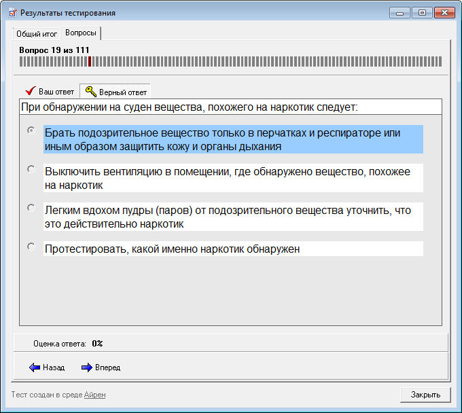Show the 'Верный ответ' tab
The image size is (462, 413).
(x=114, y=92)
